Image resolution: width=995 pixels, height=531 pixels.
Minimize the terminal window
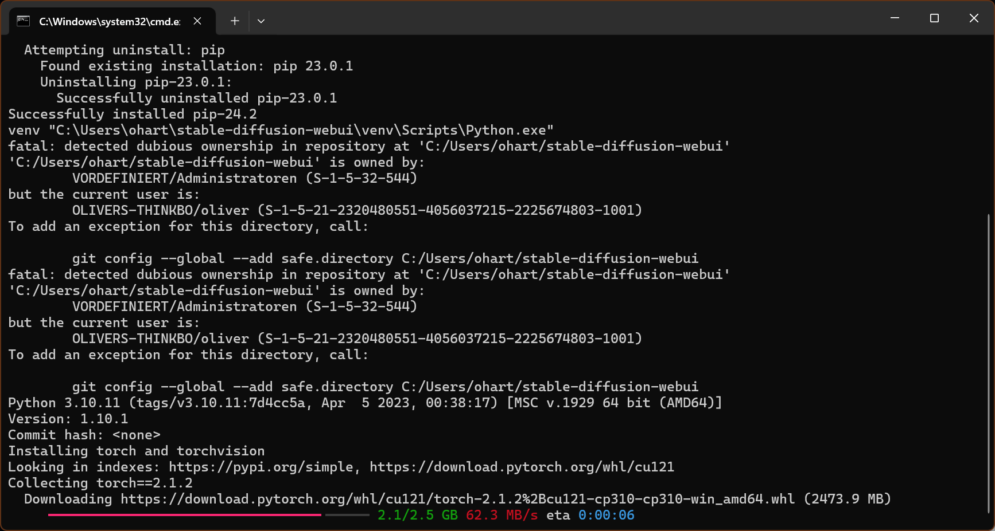point(895,18)
